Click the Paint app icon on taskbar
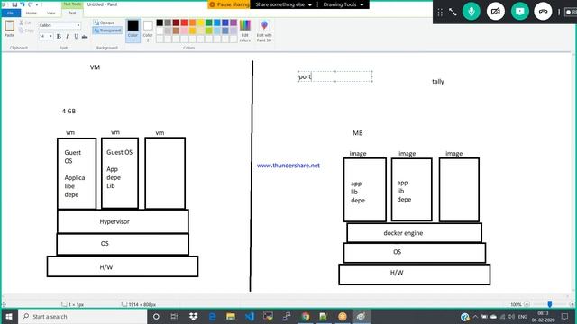Image resolution: width=577 pixels, height=324 pixels. click(361, 316)
